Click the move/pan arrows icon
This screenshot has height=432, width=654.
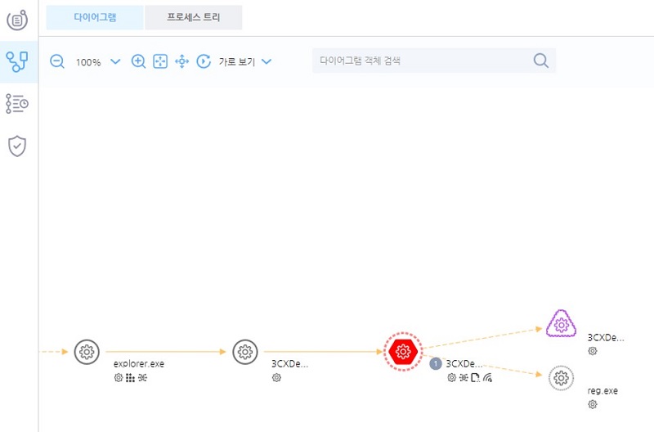pyautogui.click(x=181, y=61)
